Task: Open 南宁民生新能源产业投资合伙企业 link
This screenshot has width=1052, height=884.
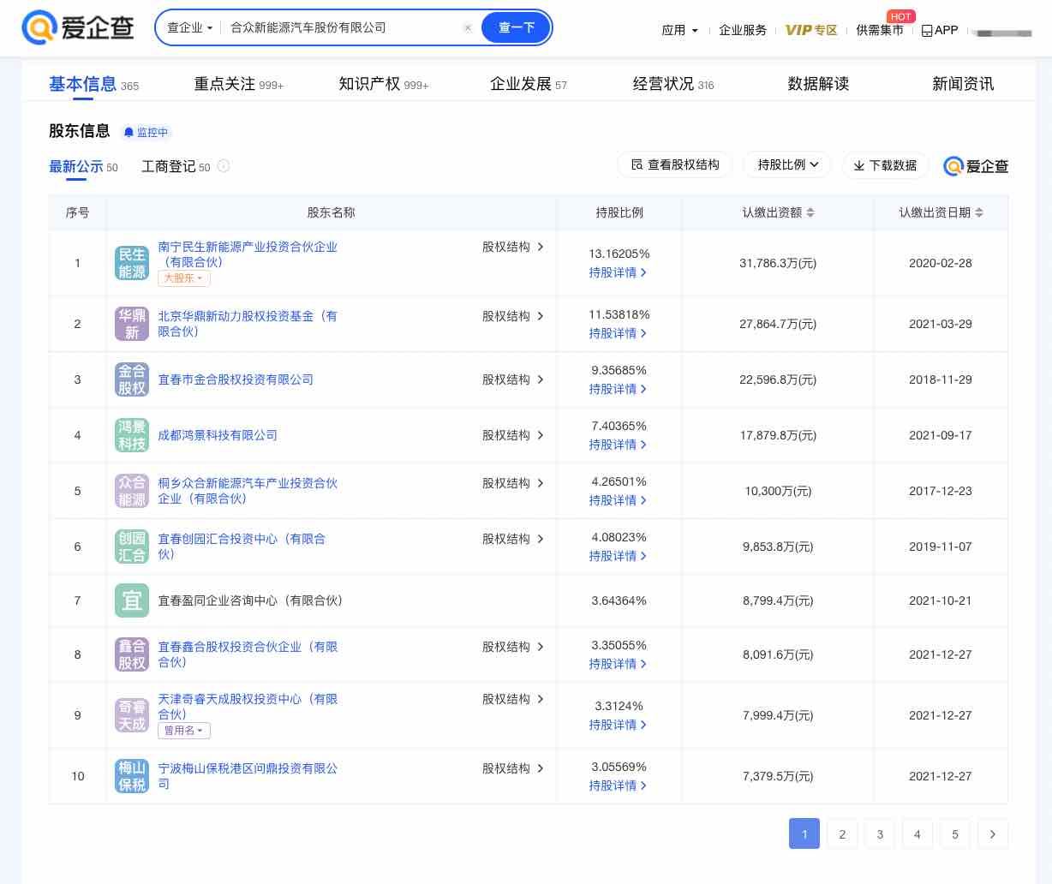Action: pos(248,254)
